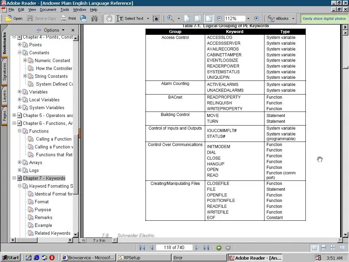This screenshot has height=262, width=349.
Task: Click the zoom in plus button
Action: pyautogui.click(x=256, y=18)
